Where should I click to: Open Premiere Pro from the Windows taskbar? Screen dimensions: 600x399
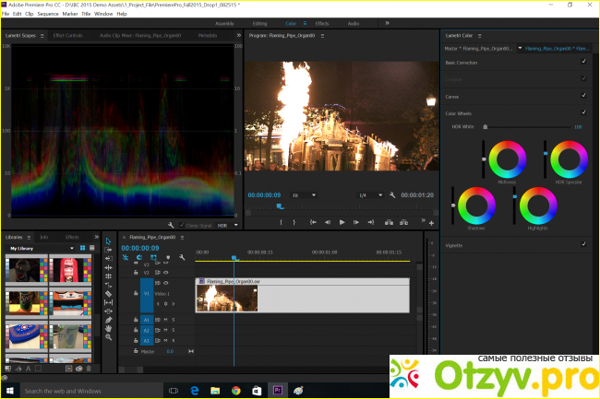click(x=275, y=391)
